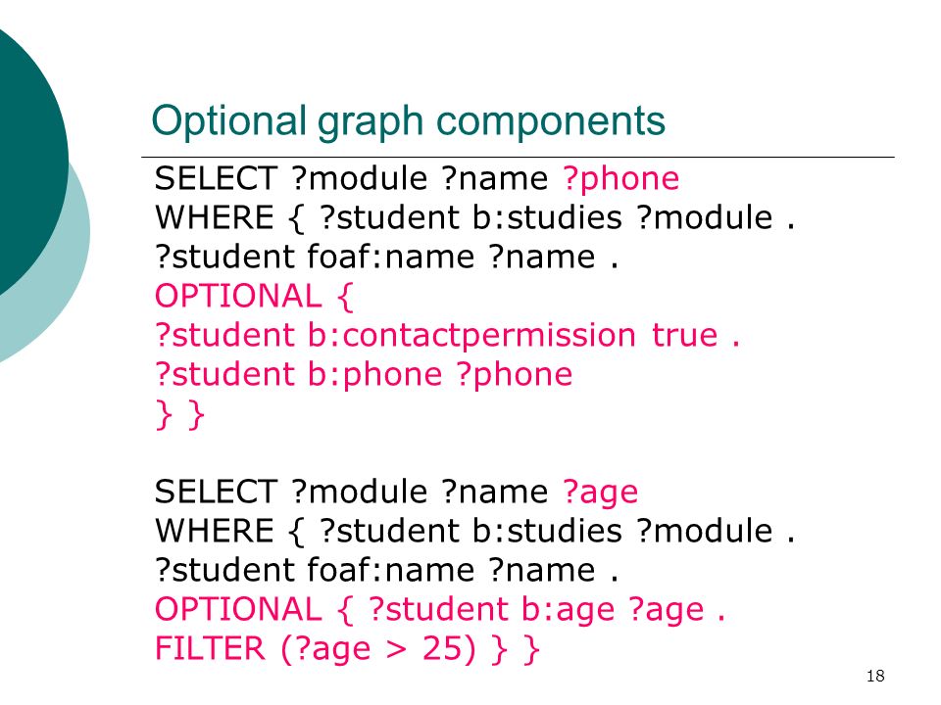Click the pink ?phone variable in the first SELECT line
The width and height of the screenshot is (941, 705).
pos(621,179)
